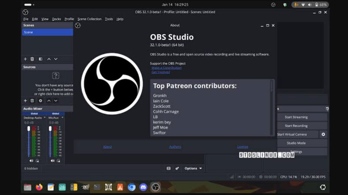348x195 pixels.
Task: Add a source using the Sources plus icon
Action: click(25, 101)
